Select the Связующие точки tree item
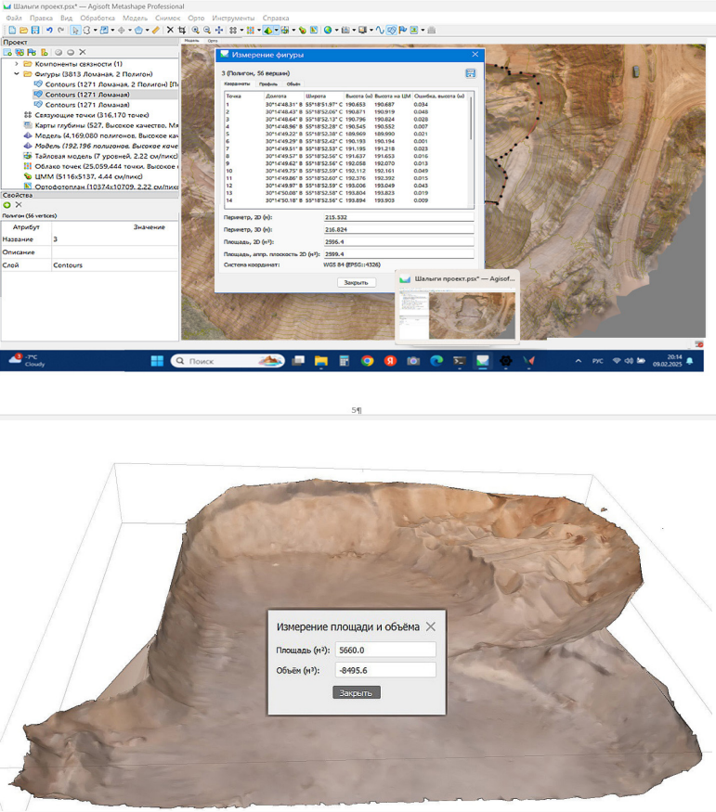Viewport: 716px width, 812px height. pos(91,115)
